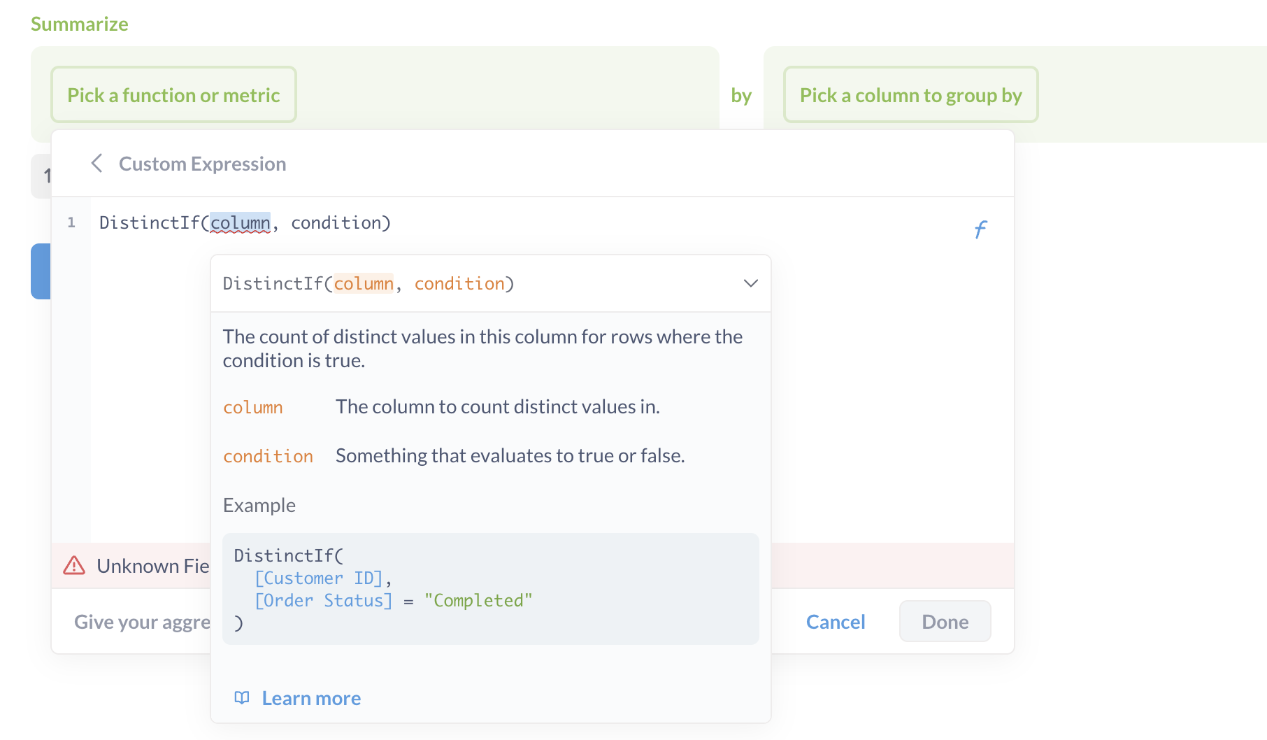Click the function reference f icon
The image size is (1267, 740).
pos(980,229)
